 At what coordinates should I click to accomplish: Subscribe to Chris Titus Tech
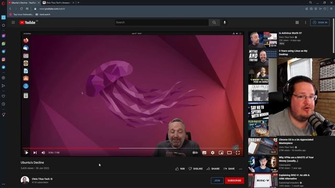[234, 181]
